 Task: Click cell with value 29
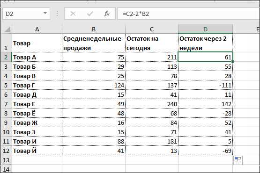tap(94, 66)
